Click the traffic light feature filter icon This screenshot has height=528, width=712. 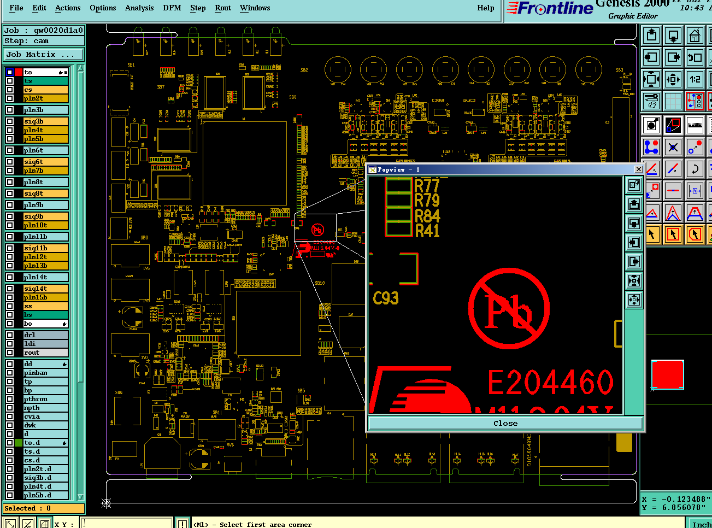tap(695, 101)
